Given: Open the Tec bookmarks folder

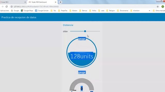Looking at the screenshot, I should 53,11.
